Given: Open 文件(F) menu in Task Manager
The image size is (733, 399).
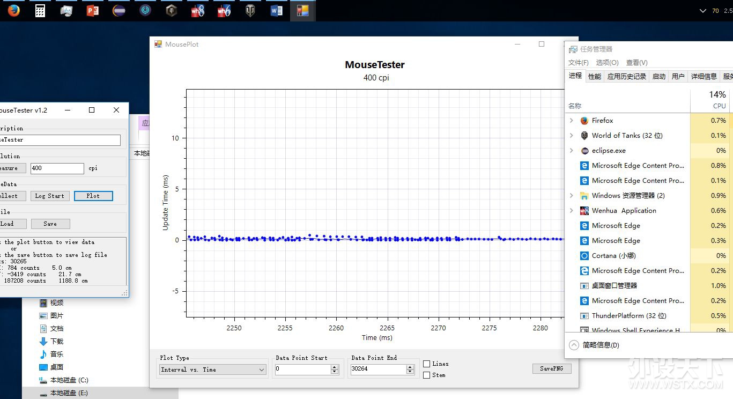Looking at the screenshot, I should coord(579,63).
